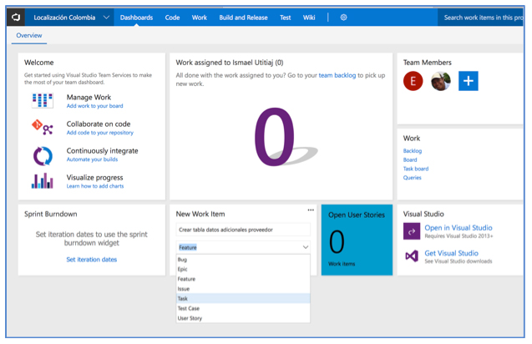
Task: Click the Open in Visual Studio link
Action: [459, 228]
